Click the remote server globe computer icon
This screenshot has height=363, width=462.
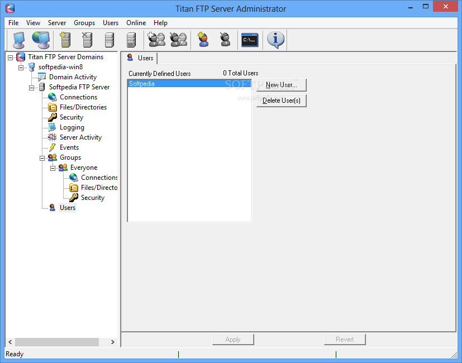click(x=41, y=40)
